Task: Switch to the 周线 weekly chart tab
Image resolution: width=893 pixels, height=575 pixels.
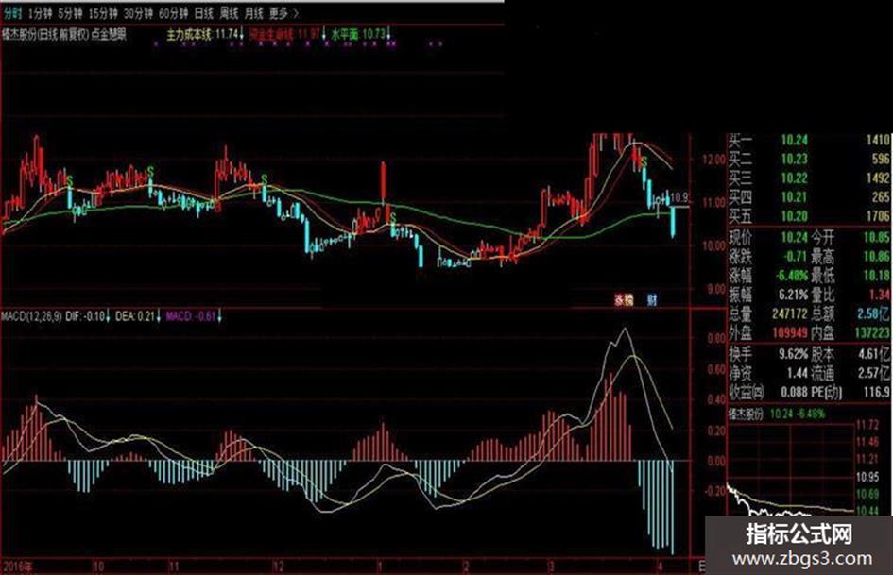Action: 230,12
